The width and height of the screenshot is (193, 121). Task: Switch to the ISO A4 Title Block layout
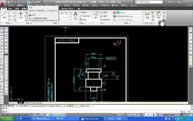[33, 103]
